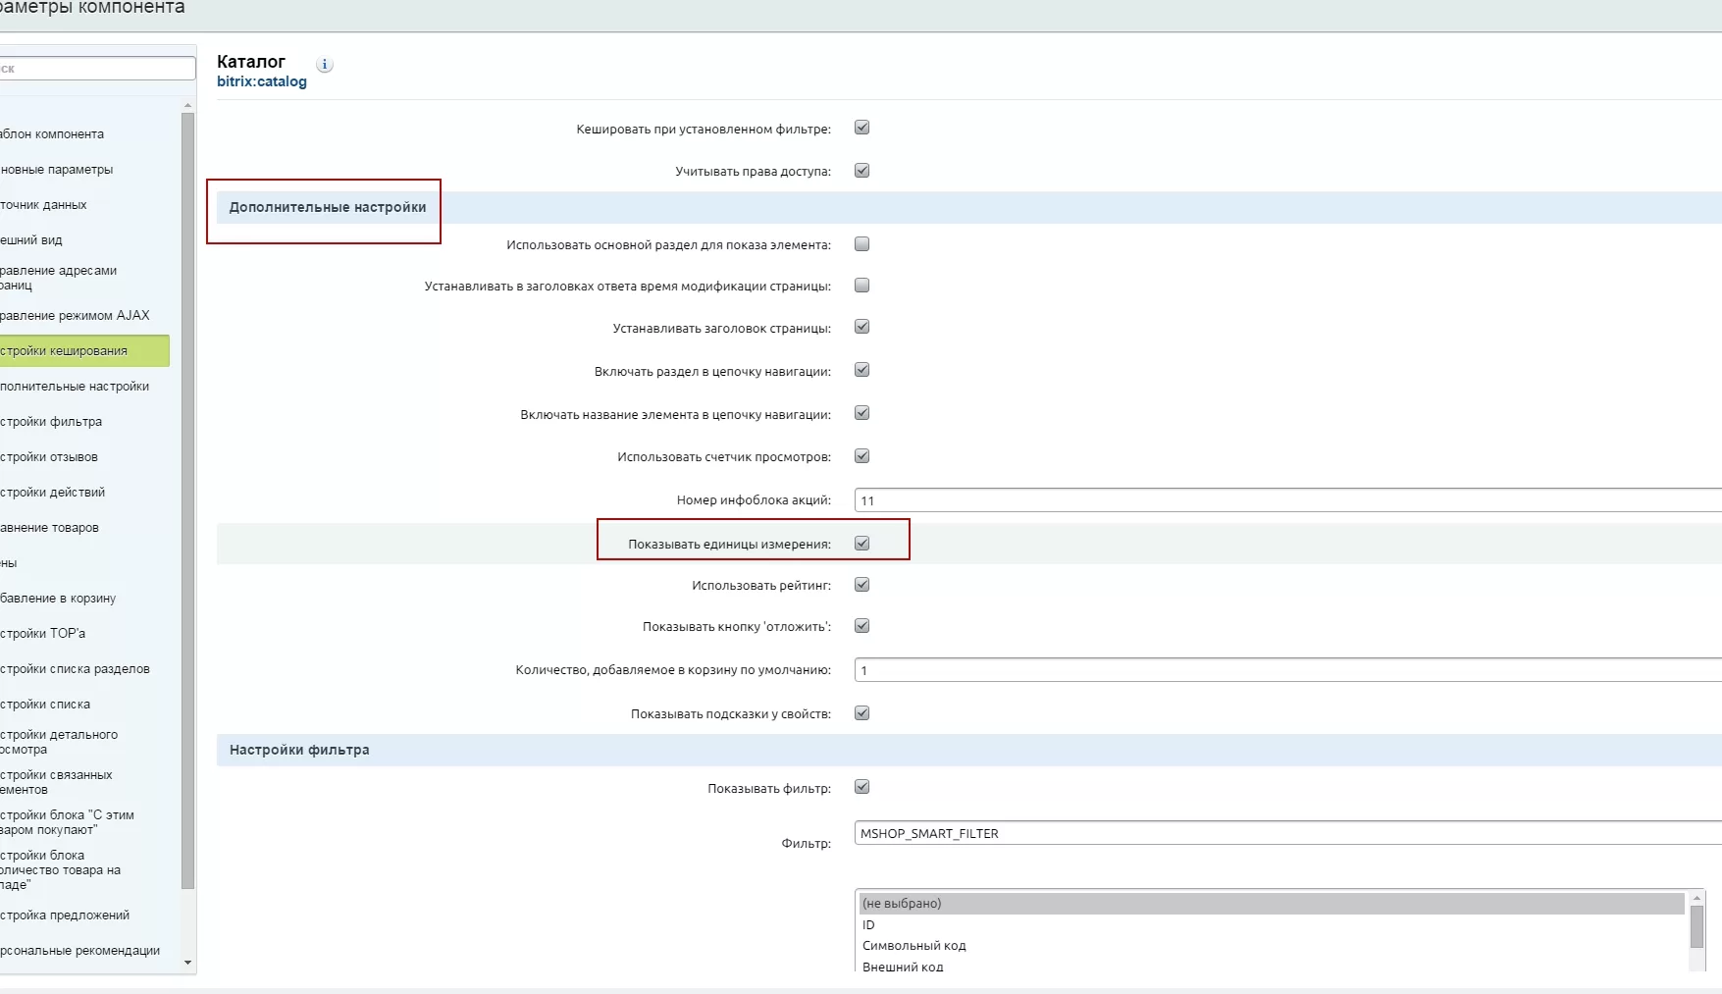This screenshot has height=994, width=1722.
Task: Go to 'Настройки отзывов' in sidebar
Action: tap(49, 457)
